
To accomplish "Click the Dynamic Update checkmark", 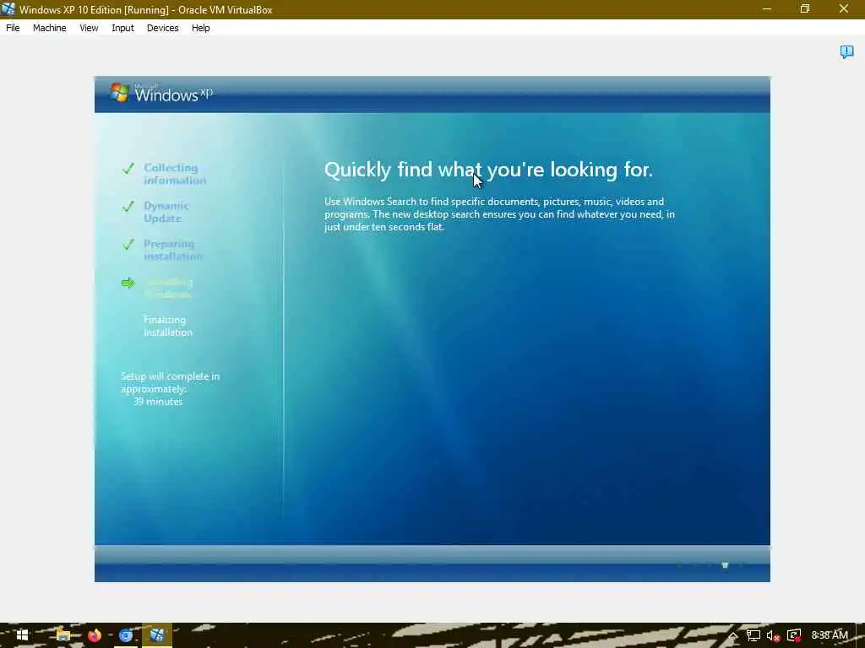I will 128,206.
